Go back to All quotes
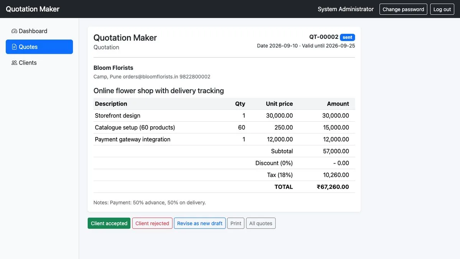This screenshot has width=460, height=259. (261, 223)
